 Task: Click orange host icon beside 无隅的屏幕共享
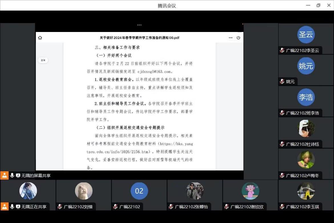click(4, 175)
